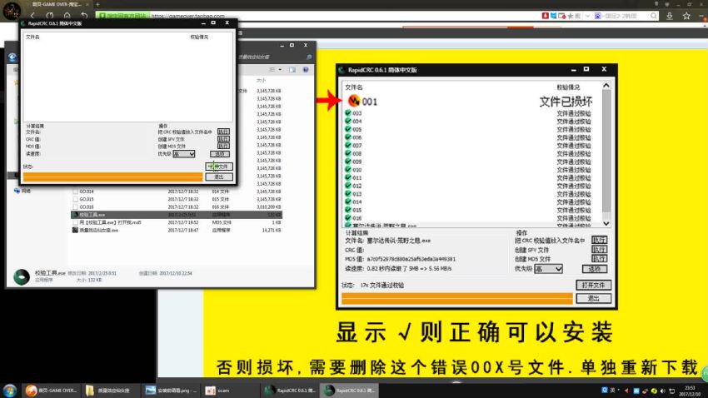Click the orange progress bar in right RapidCRC
Image resolution: width=708 pixels, height=398 pixels.
pyautogui.click(x=451, y=298)
